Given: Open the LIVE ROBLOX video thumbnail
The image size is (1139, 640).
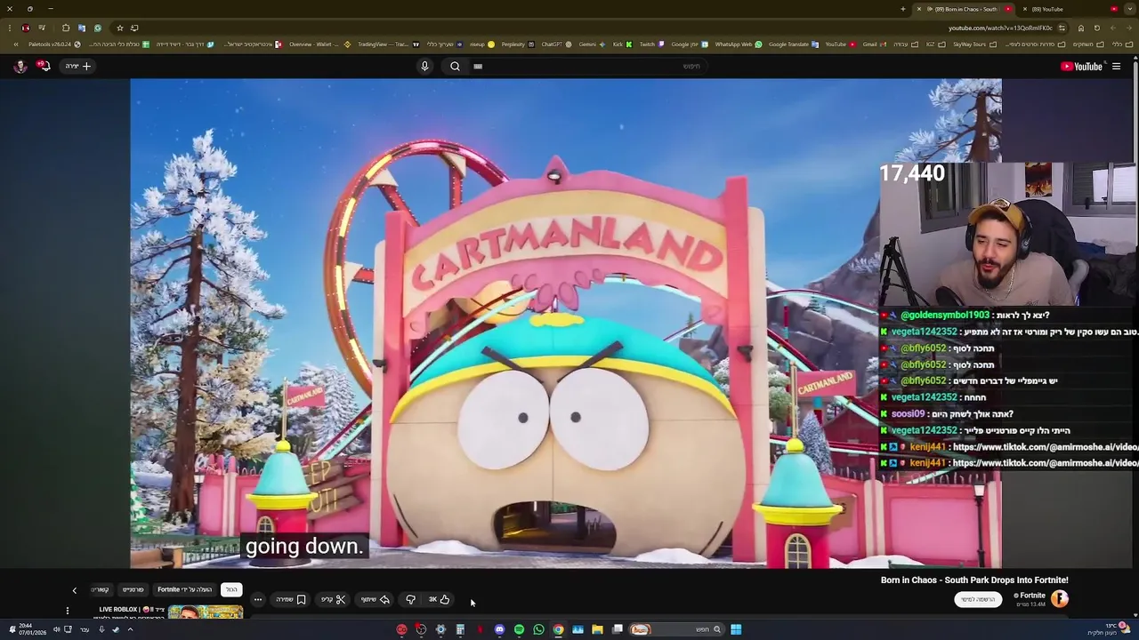Looking at the screenshot, I should click(205, 612).
